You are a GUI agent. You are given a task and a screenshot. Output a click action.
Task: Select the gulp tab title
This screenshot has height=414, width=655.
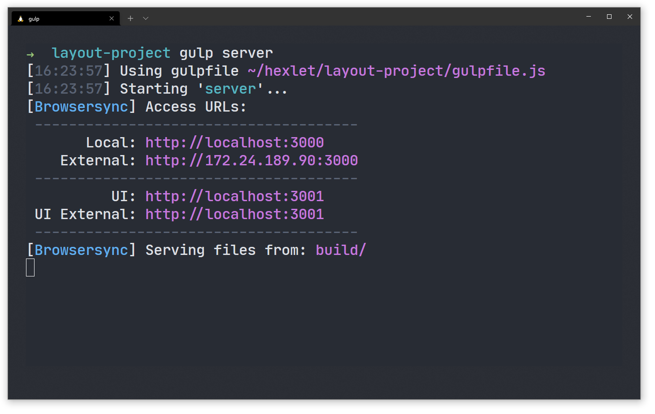pos(34,19)
